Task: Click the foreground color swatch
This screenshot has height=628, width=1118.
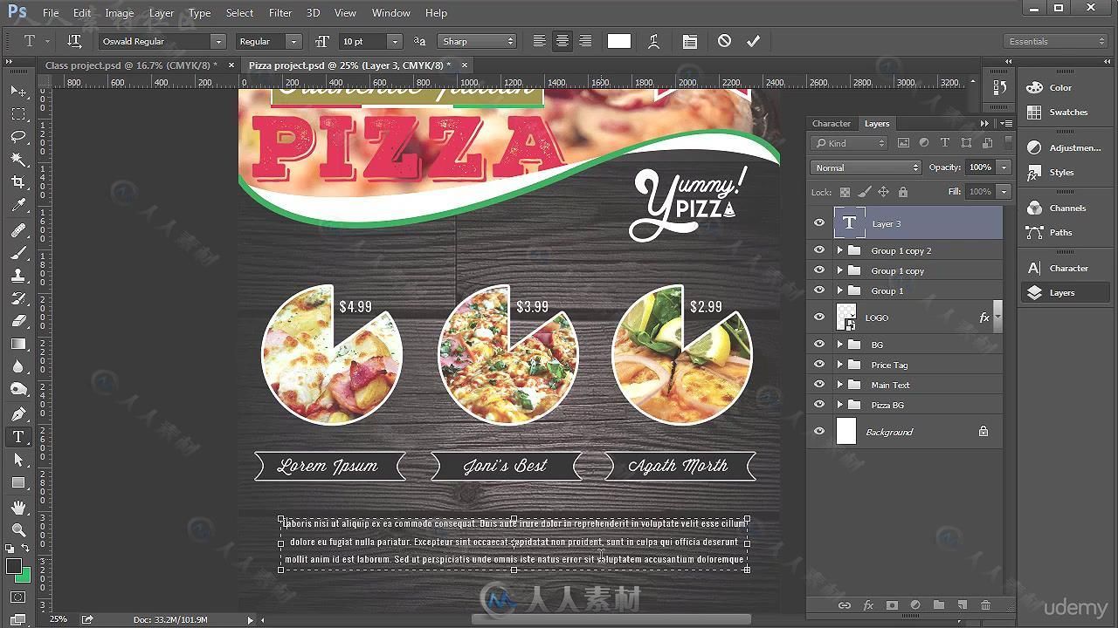Action: (x=13, y=567)
